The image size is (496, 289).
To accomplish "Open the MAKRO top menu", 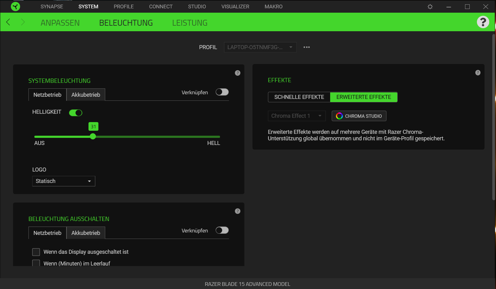I will click(x=274, y=6).
